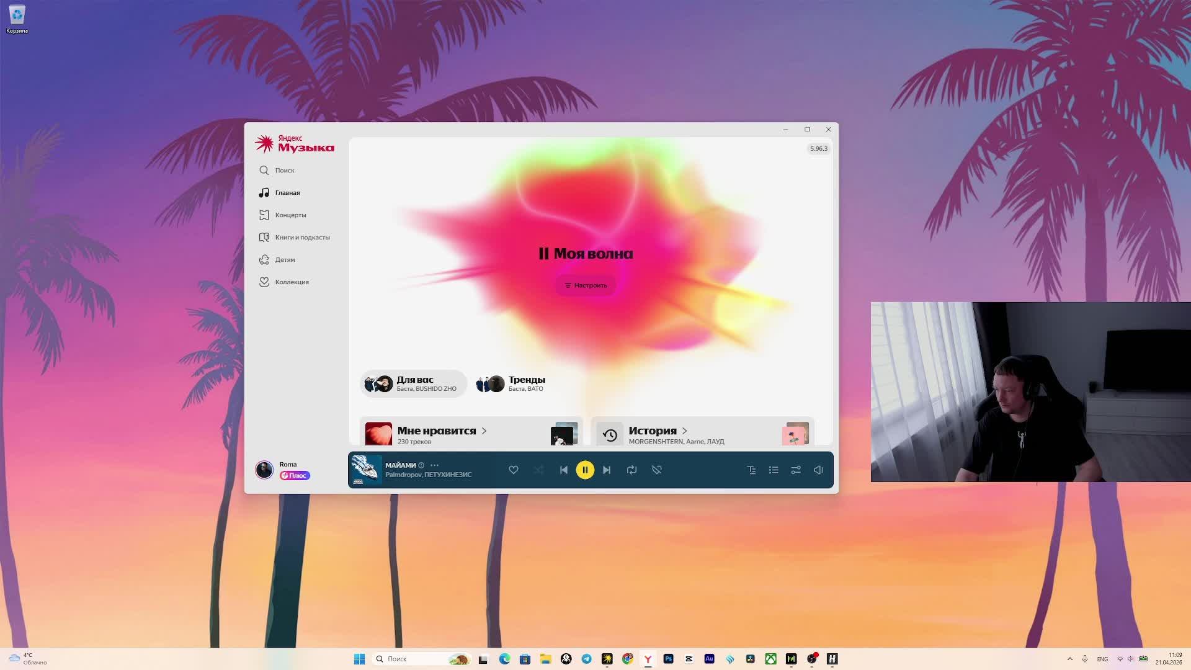This screenshot has height=670, width=1191.
Task: Open Telegram from the Windows taskbar
Action: click(x=586, y=659)
